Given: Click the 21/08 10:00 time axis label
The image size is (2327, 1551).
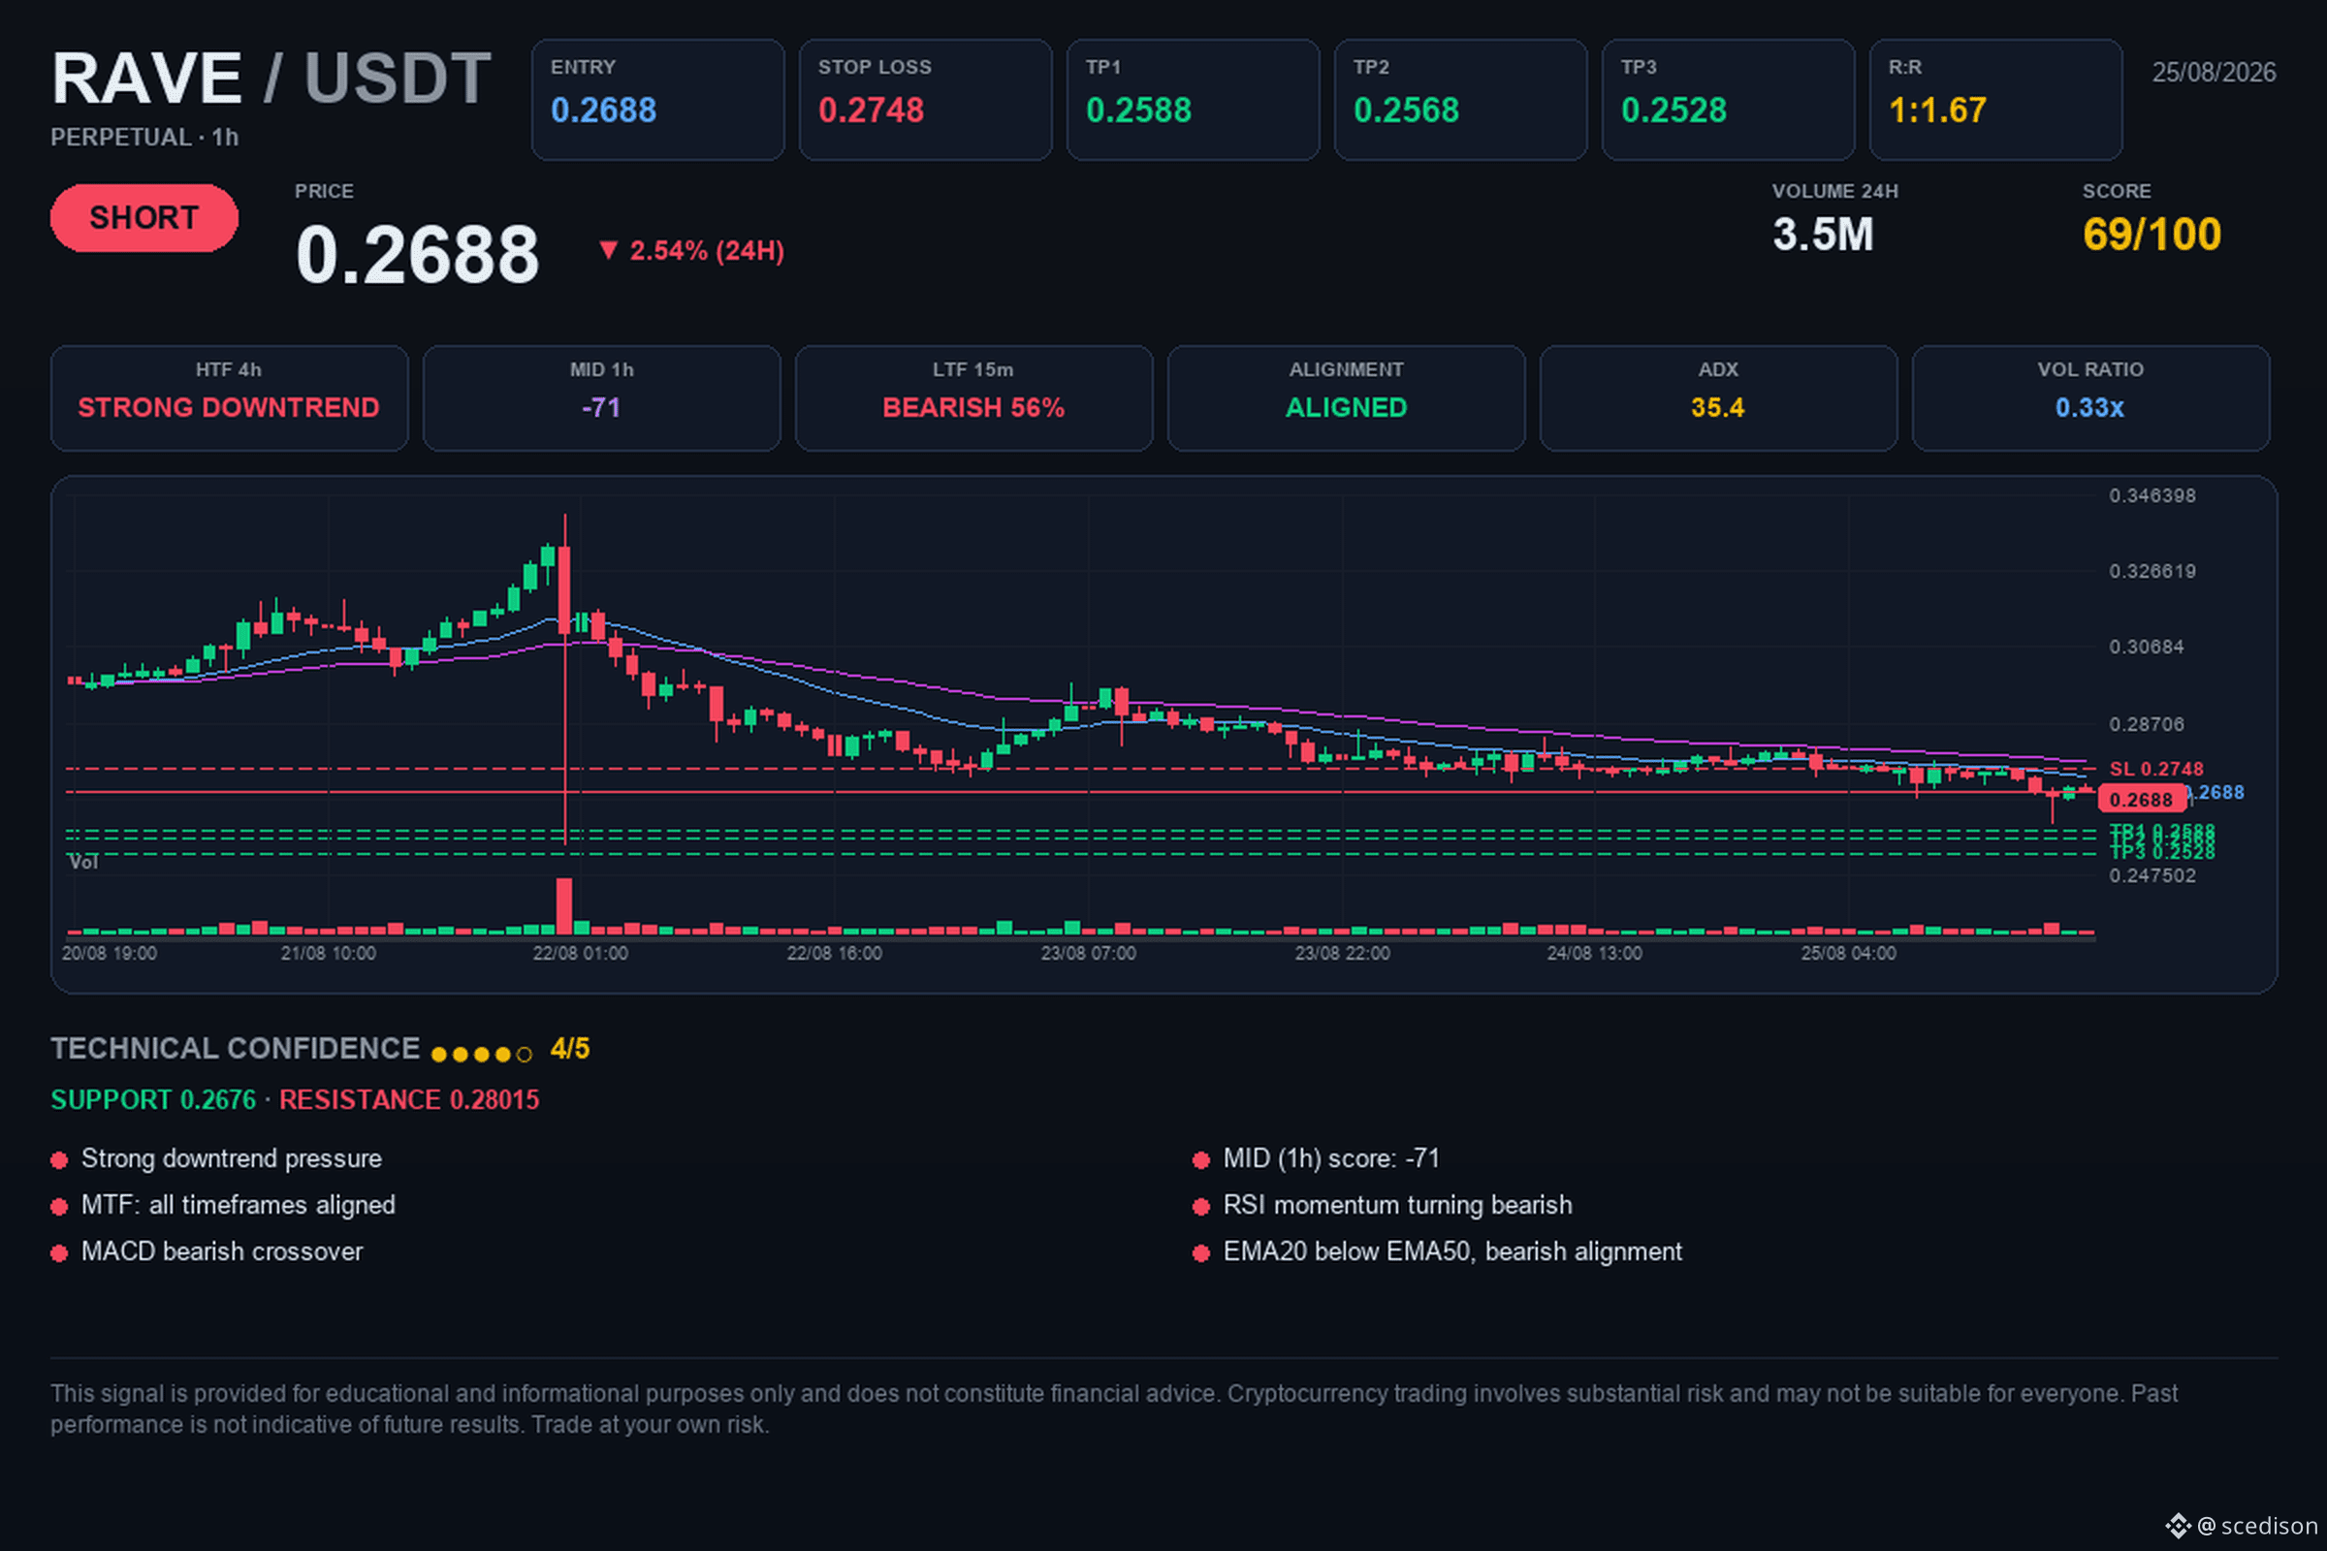Looking at the screenshot, I should pos(329,954).
